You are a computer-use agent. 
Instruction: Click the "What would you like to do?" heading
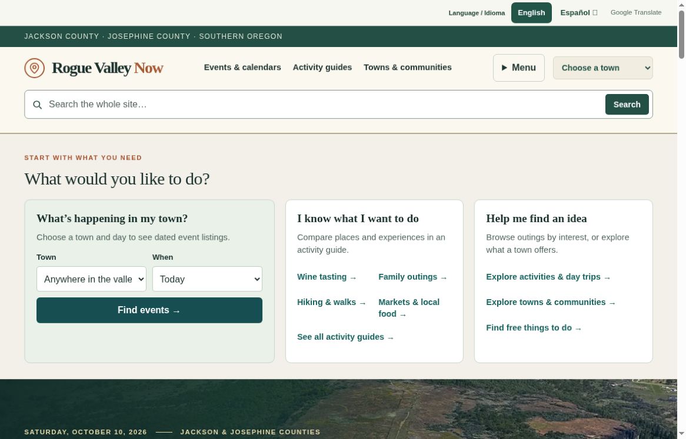coord(117,179)
